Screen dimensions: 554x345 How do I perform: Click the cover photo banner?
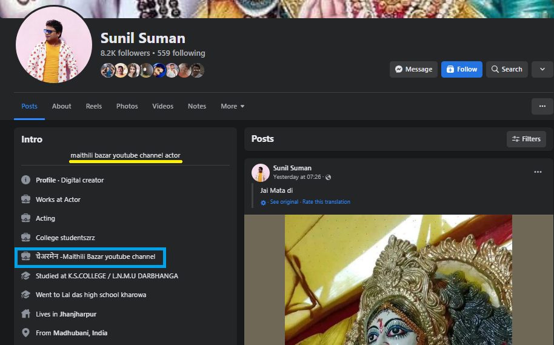277,9
